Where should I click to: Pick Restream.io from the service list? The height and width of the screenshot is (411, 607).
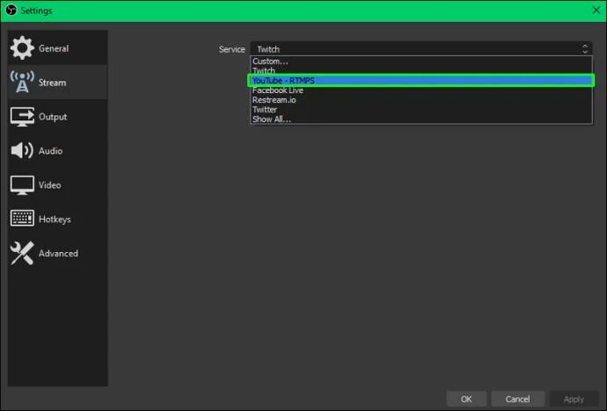[421, 99]
